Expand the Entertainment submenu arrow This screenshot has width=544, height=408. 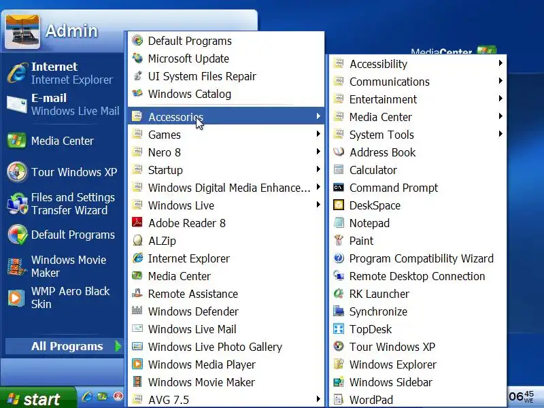pos(500,99)
